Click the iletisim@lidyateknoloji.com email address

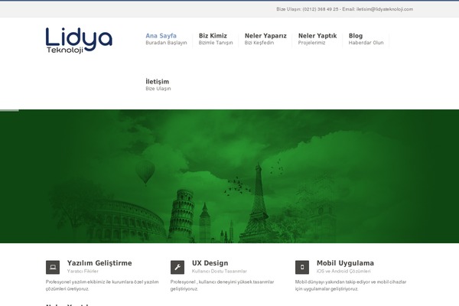[x=385, y=9]
